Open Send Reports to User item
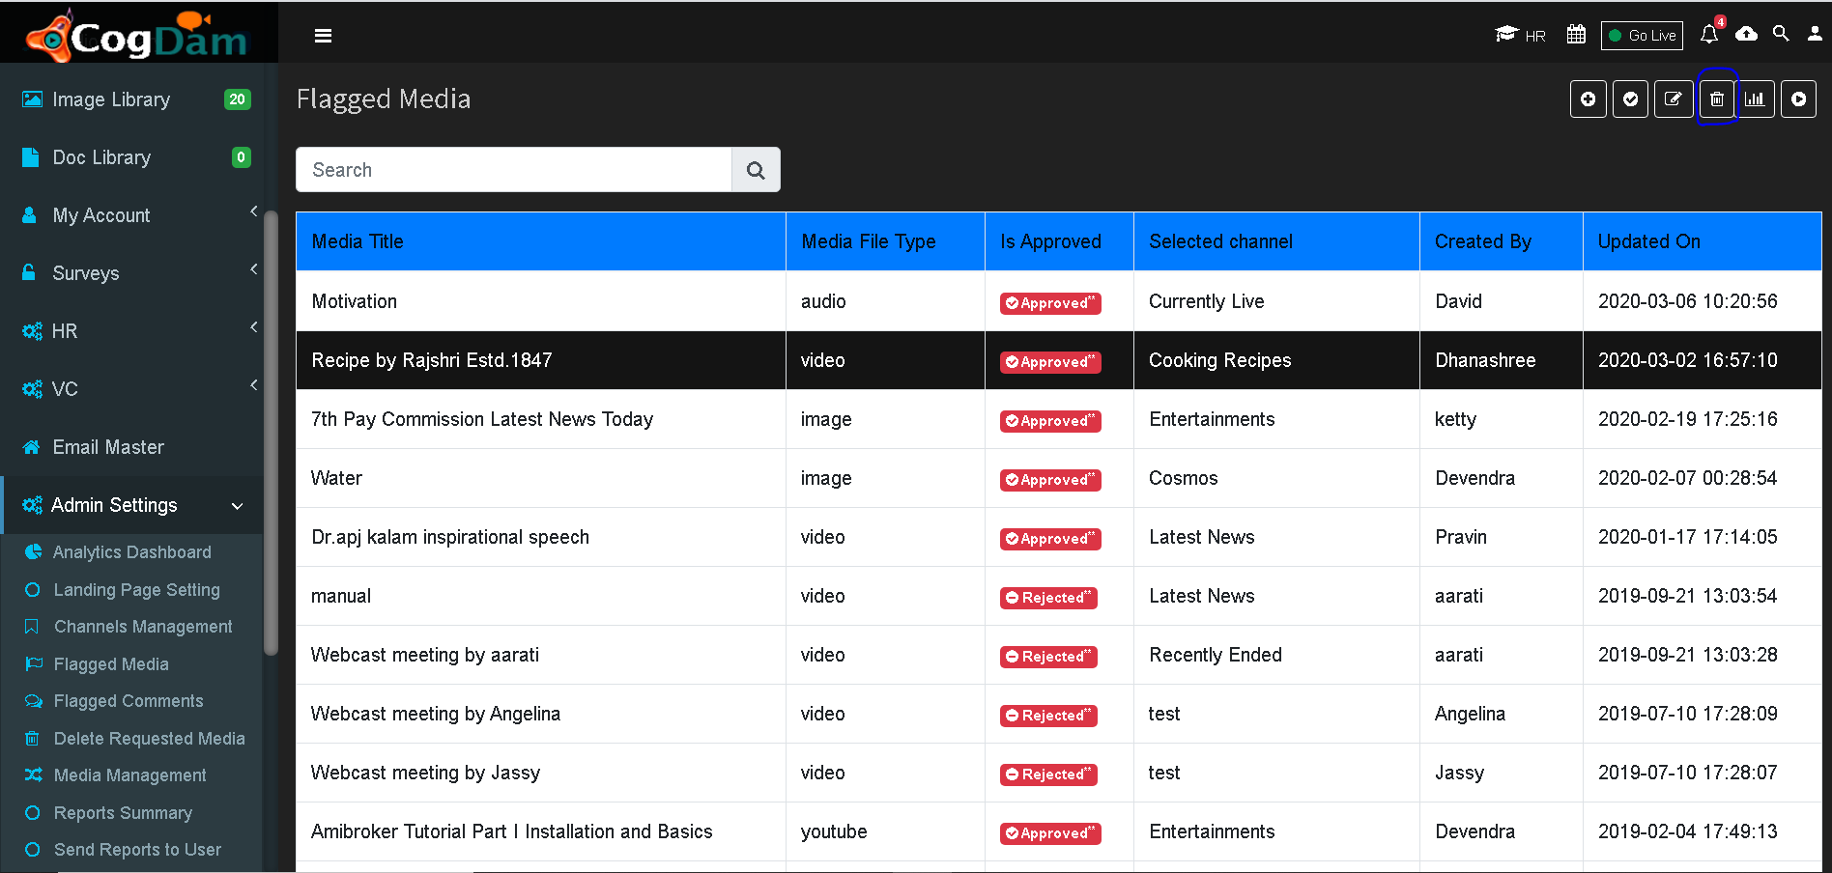The height and width of the screenshot is (873, 1832). coord(137,850)
